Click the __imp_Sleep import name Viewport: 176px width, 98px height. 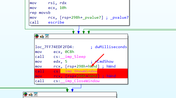73,57
